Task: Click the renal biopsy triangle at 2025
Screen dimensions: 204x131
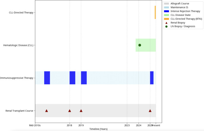Action: pos(150,111)
